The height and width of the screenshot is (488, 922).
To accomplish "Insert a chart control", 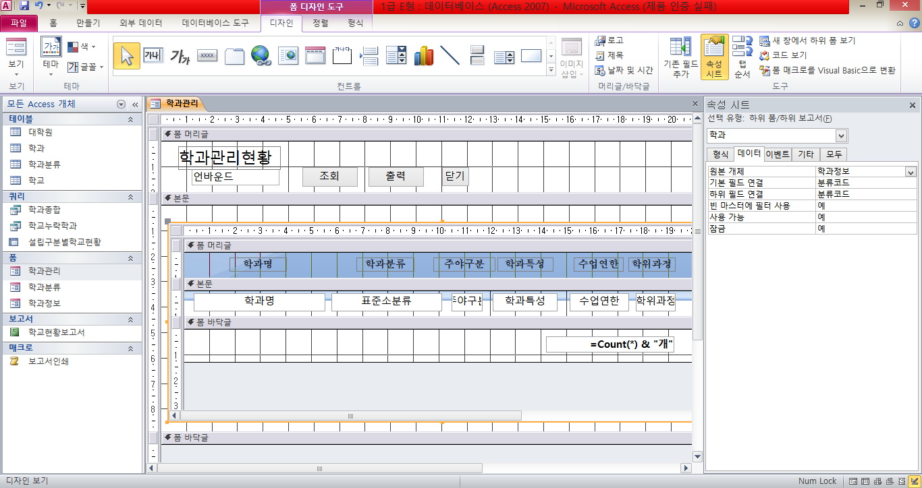I will (423, 55).
